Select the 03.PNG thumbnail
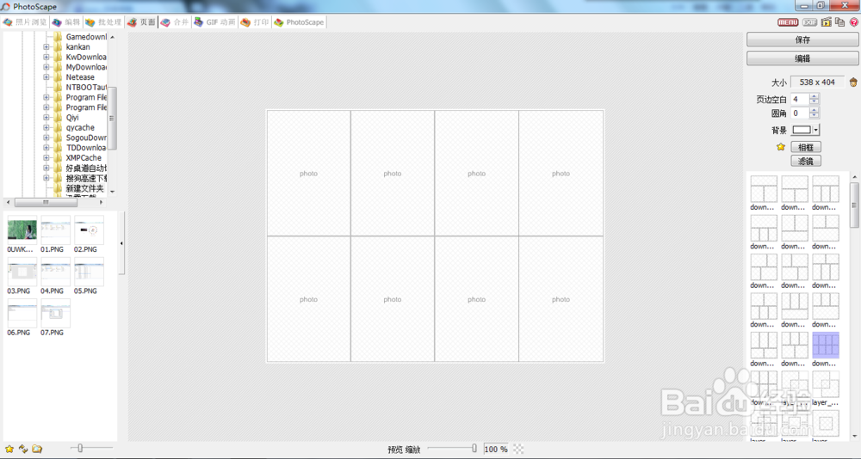Image resolution: width=861 pixels, height=459 pixels. click(22, 272)
